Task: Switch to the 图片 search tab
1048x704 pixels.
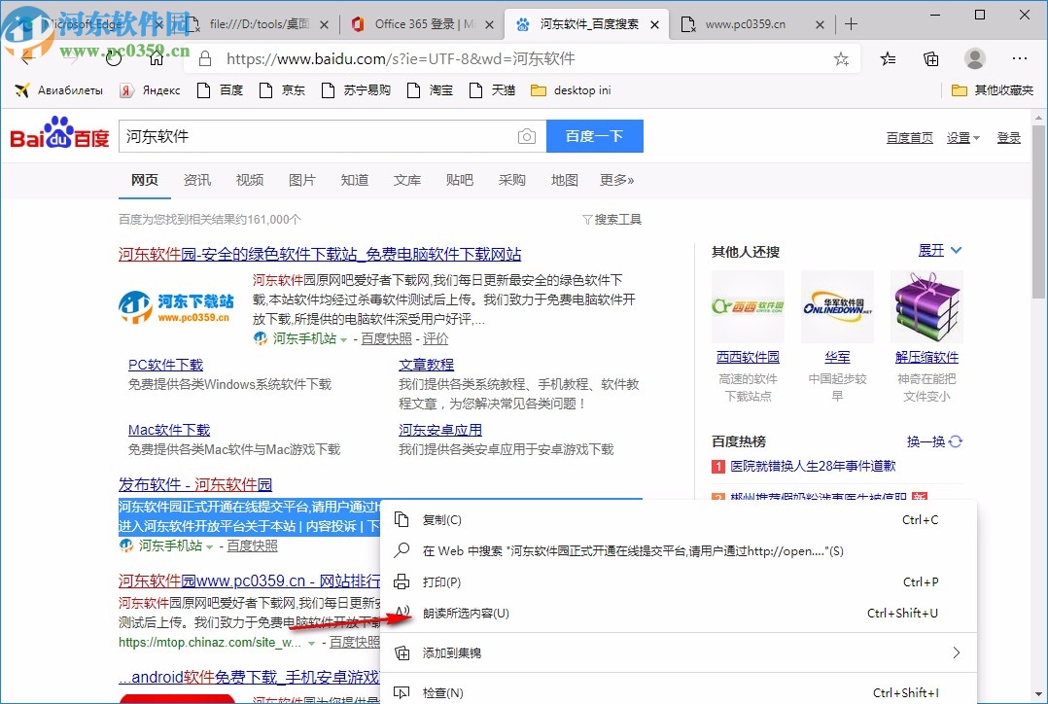Action: [x=301, y=180]
